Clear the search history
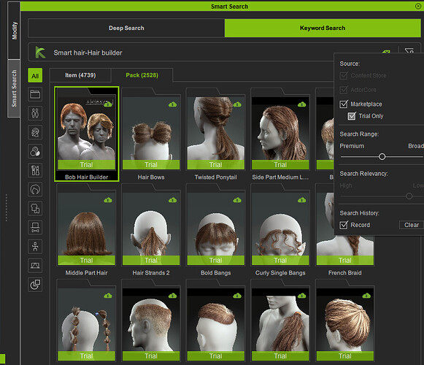The width and height of the screenshot is (424, 365). [x=412, y=225]
